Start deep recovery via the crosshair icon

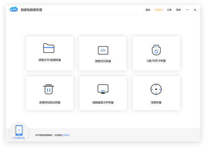pyautogui.click(x=156, y=89)
